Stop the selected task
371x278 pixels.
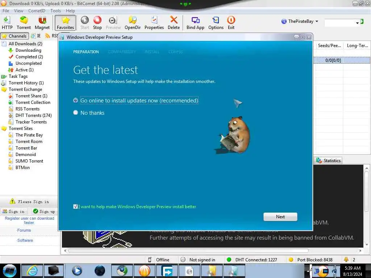coord(97,23)
